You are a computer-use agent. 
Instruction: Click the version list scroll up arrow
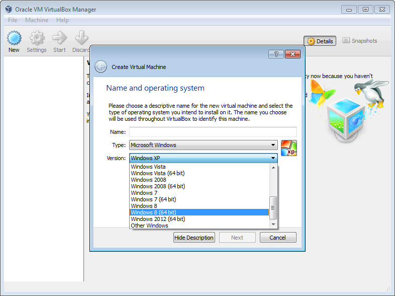coord(273,167)
